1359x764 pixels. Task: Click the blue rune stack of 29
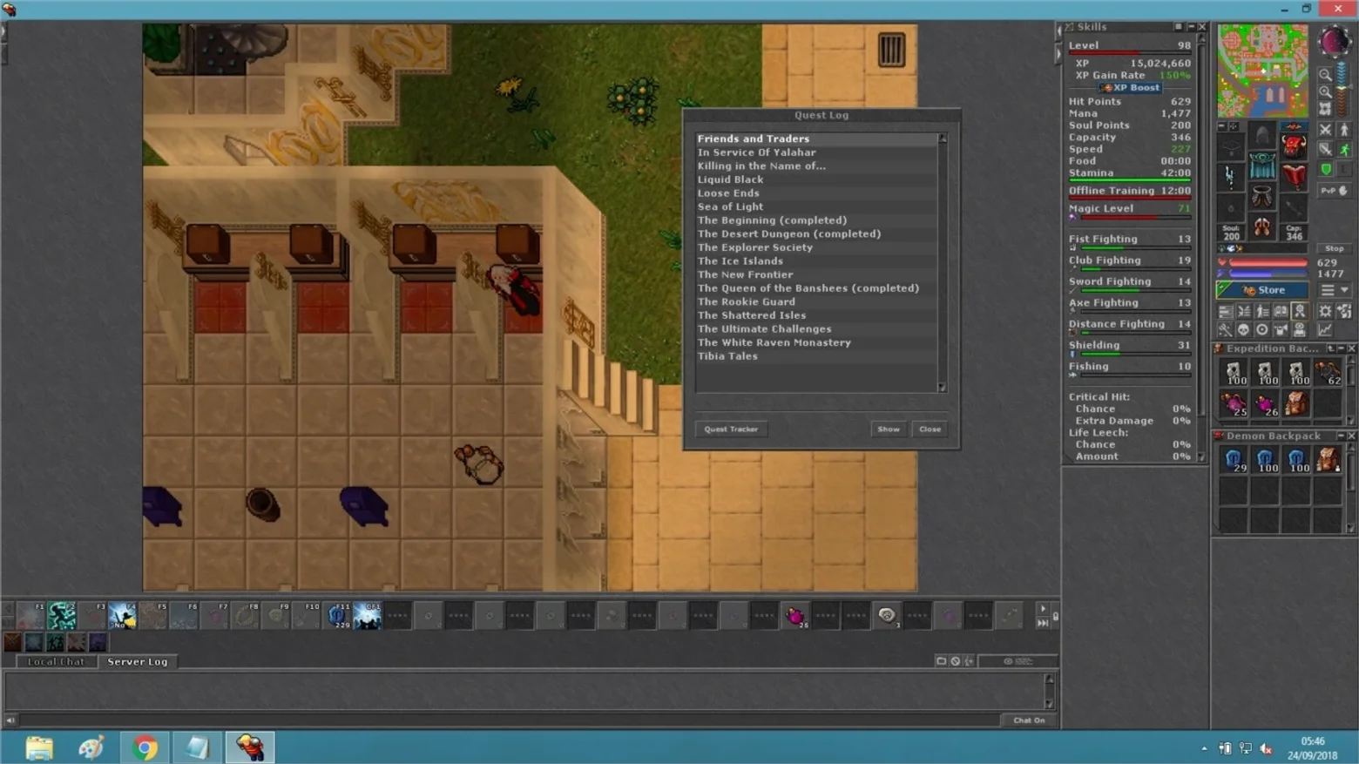click(1234, 460)
